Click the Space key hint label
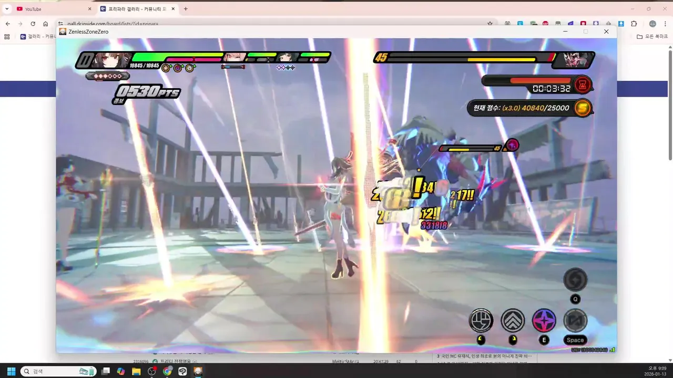This screenshot has width=673, height=378. pyautogui.click(x=575, y=340)
